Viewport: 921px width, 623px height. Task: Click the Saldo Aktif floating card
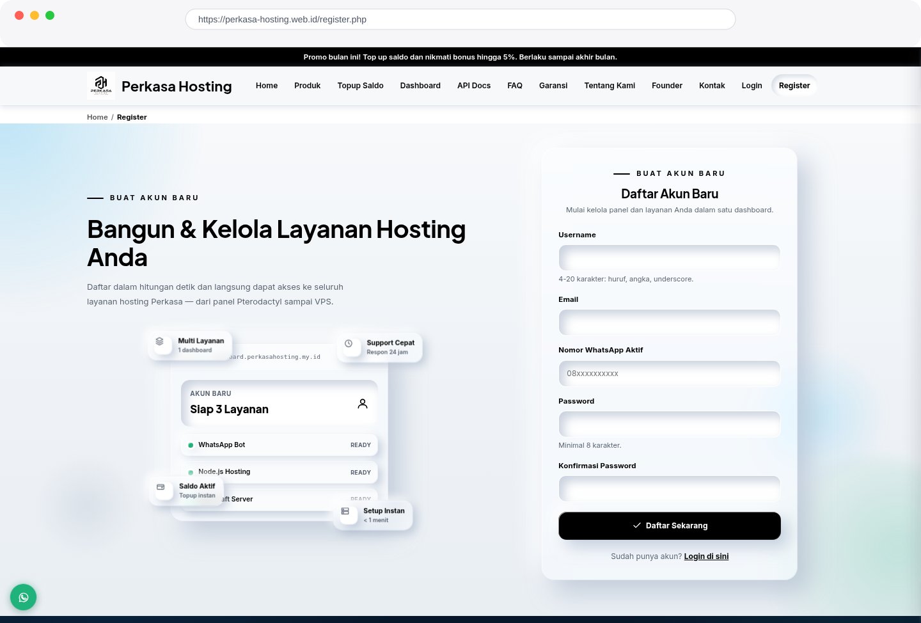tap(186, 491)
